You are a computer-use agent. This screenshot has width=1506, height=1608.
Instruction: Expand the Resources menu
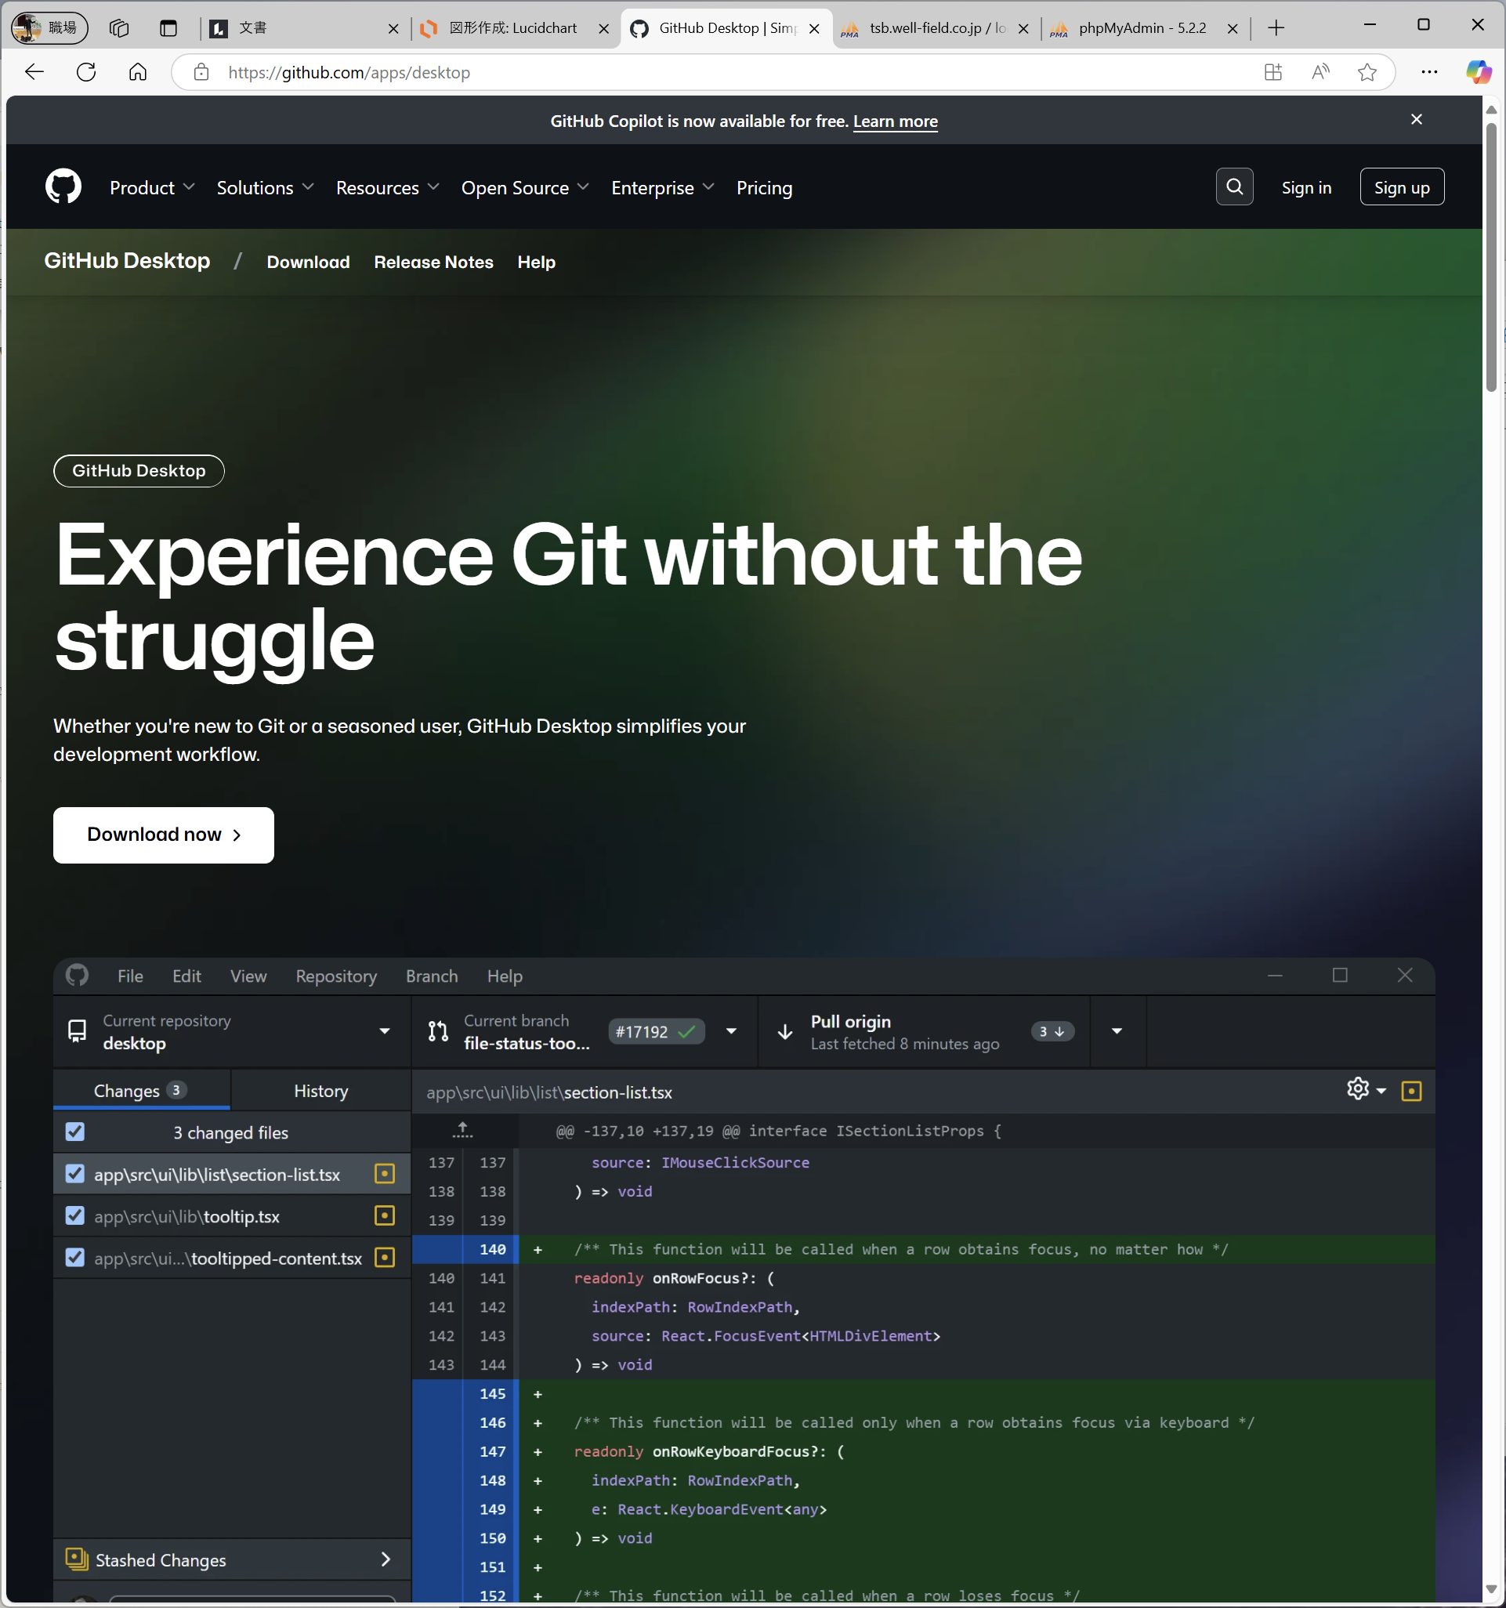click(387, 187)
